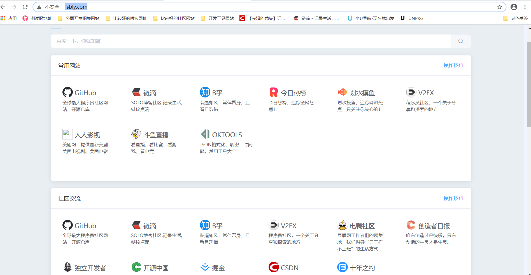Open the 公司开发相关网站 bookmark folder
The height and width of the screenshot is (275, 531).
point(79,18)
